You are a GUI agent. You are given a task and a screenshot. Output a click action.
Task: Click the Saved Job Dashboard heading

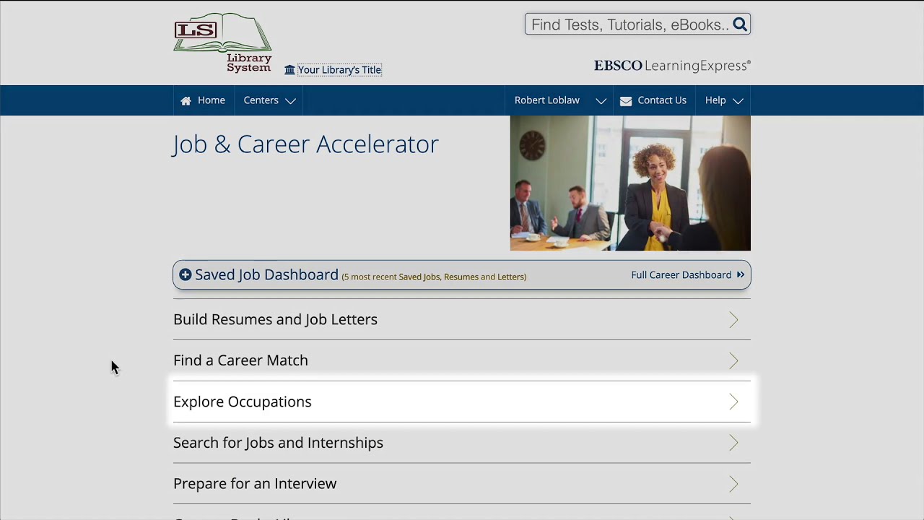[x=266, y=274]
